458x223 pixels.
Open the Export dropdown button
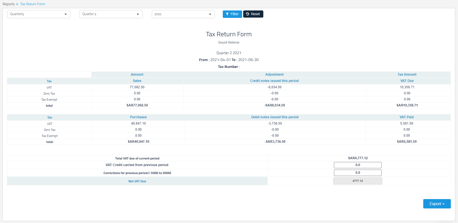(x=437, y=204)
